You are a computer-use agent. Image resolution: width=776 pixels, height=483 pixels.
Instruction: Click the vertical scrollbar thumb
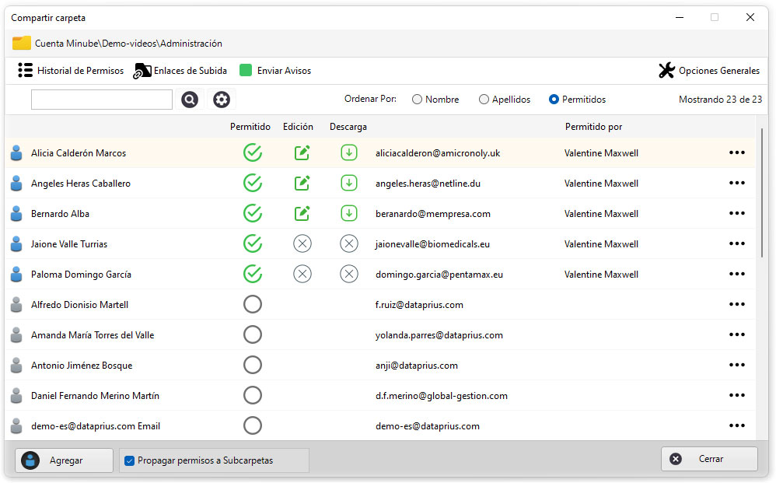click(x=762, y=193)
